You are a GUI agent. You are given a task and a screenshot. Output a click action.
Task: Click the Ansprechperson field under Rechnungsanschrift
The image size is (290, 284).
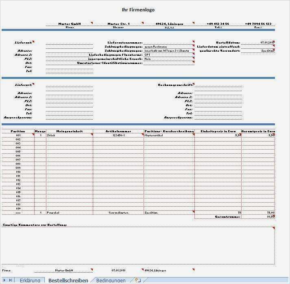218,118
